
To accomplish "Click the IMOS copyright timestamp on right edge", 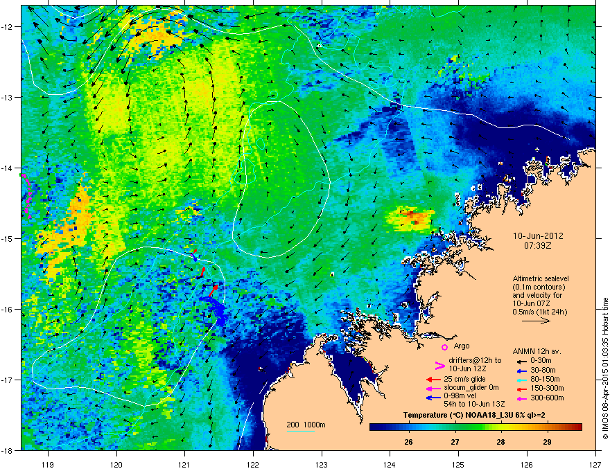I will 605,368.
